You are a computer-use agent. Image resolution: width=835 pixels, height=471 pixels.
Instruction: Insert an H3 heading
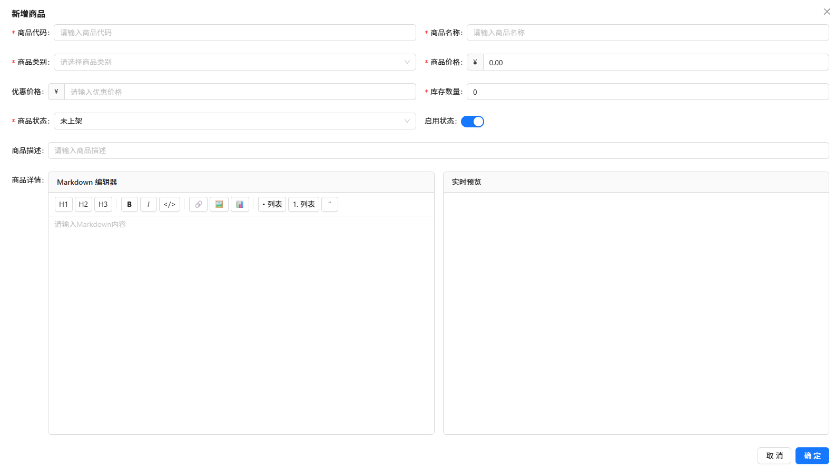click(x=103, y=204)
